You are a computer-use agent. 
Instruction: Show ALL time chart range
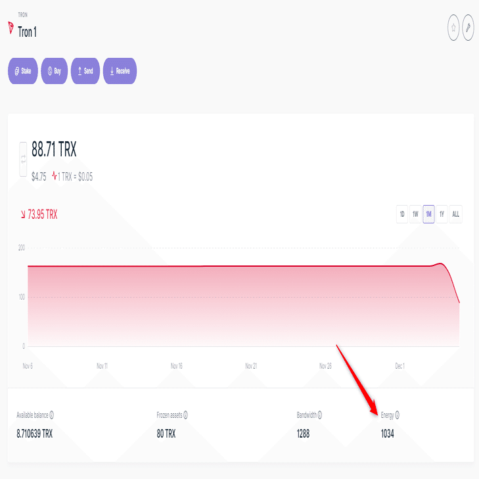455,214
